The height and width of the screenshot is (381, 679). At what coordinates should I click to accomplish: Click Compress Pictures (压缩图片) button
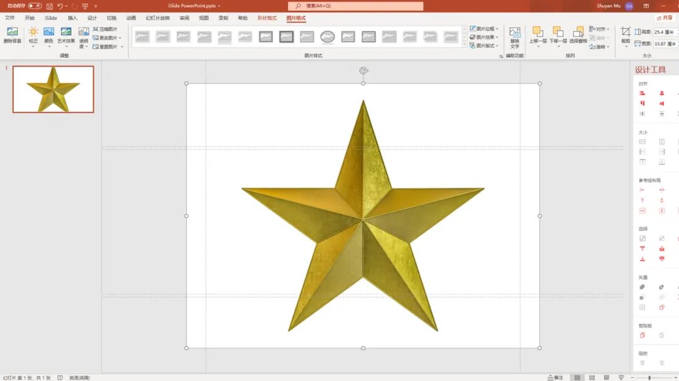[x=105, y=29]
